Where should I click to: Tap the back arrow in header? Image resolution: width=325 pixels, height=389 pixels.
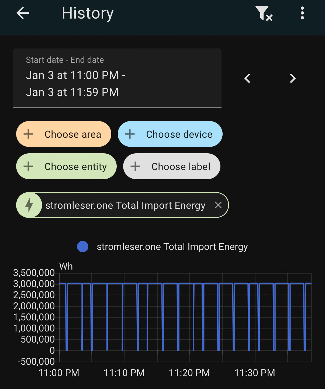coord(23,13)
